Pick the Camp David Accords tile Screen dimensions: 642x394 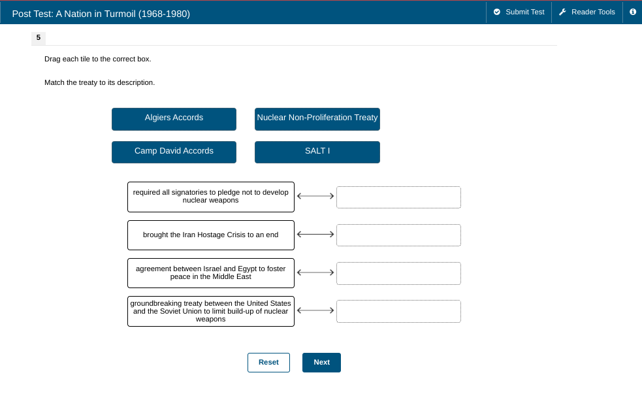[x=174, y=152]
